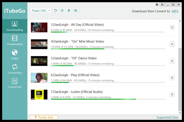Click the pause all downloads icon
The height and width of the screenshot is (122, 184).
point(62,11)
